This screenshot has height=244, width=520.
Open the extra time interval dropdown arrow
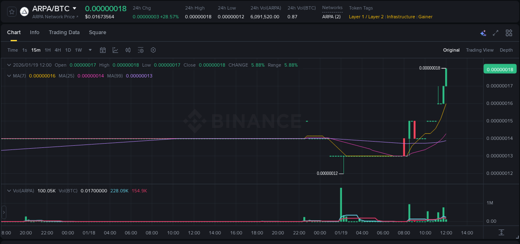click(89, 50)
